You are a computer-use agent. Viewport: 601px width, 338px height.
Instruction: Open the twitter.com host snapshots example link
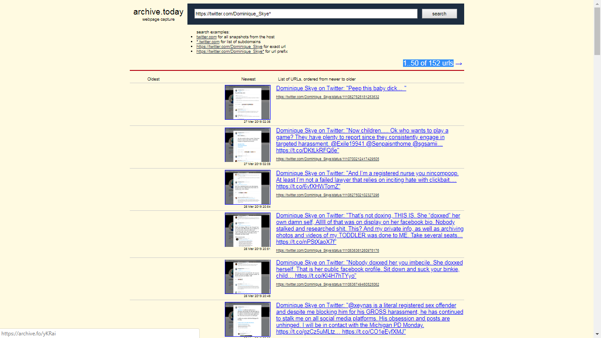point(206,37)
